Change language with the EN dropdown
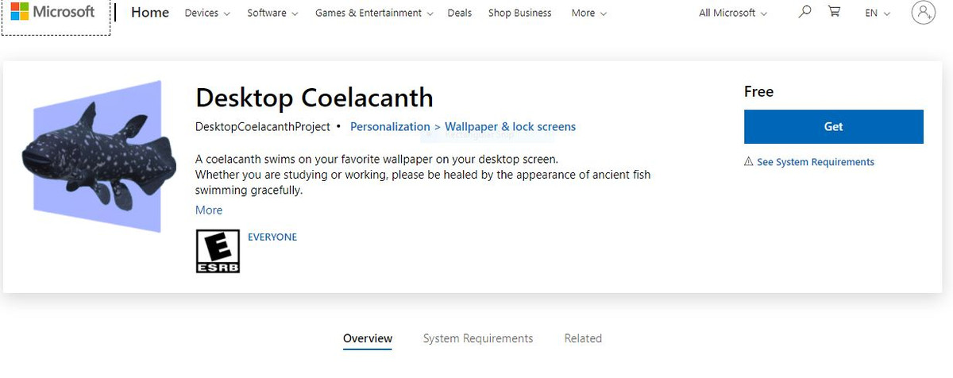This screenshot has width=953, height=378. (x=878, y=13)
